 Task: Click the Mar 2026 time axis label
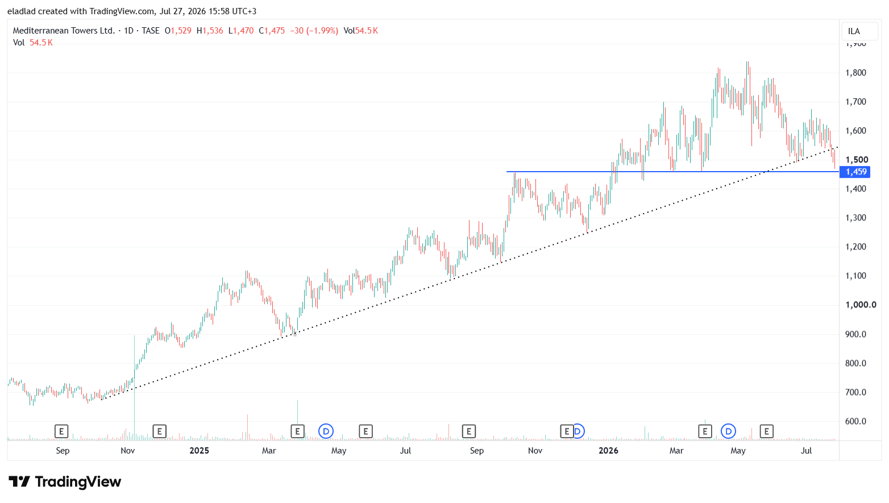pos(676,451)
